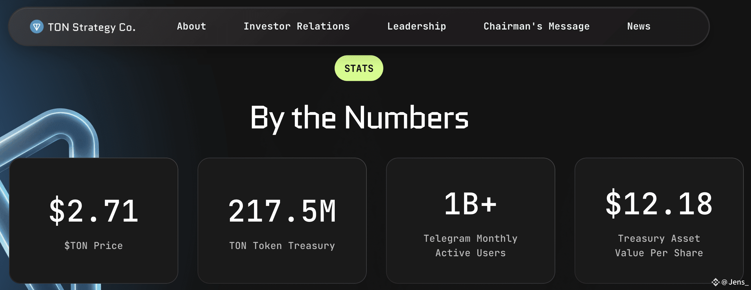Click the blue TON logo icon
The width and height of the screenshot is (751, 290).
pyautogui.click(x=37, y=27)
